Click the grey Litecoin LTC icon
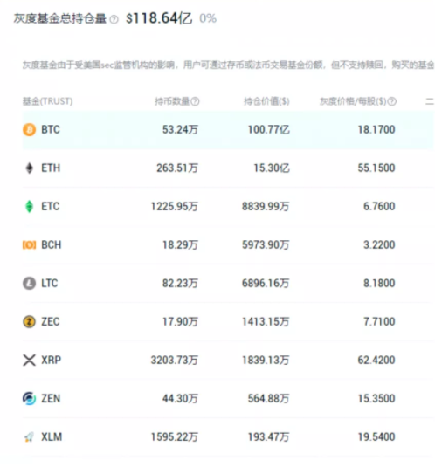435x467 pixels. (x=29, y=283)
